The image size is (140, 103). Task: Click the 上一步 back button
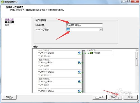pos(99,97)
